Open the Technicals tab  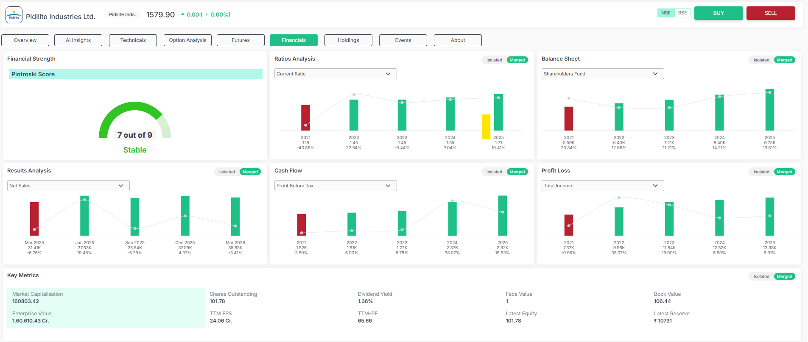click(x=133, y=40)
